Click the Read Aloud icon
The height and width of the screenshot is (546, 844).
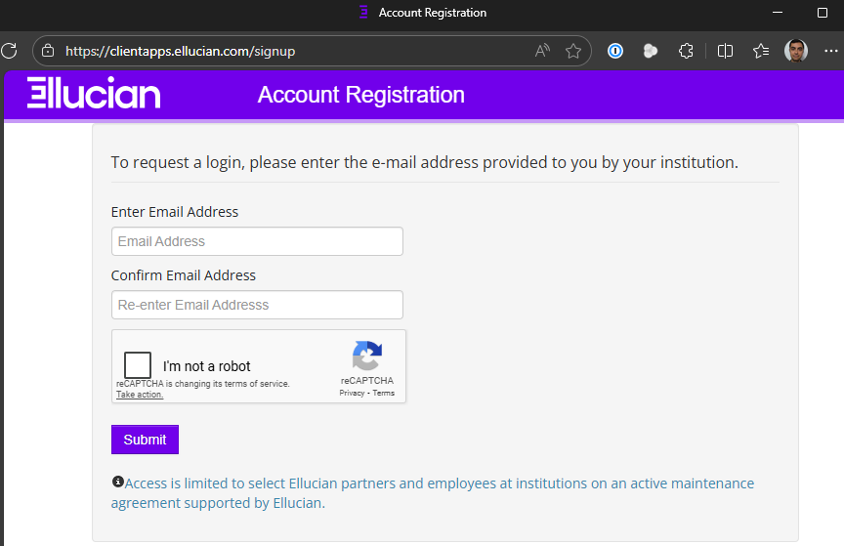542,51
